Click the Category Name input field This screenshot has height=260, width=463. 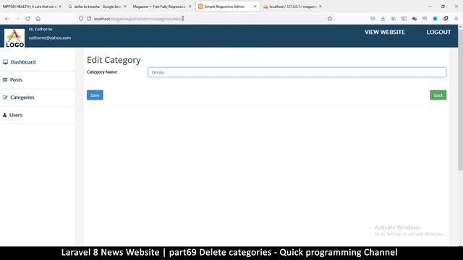point(297,72)
